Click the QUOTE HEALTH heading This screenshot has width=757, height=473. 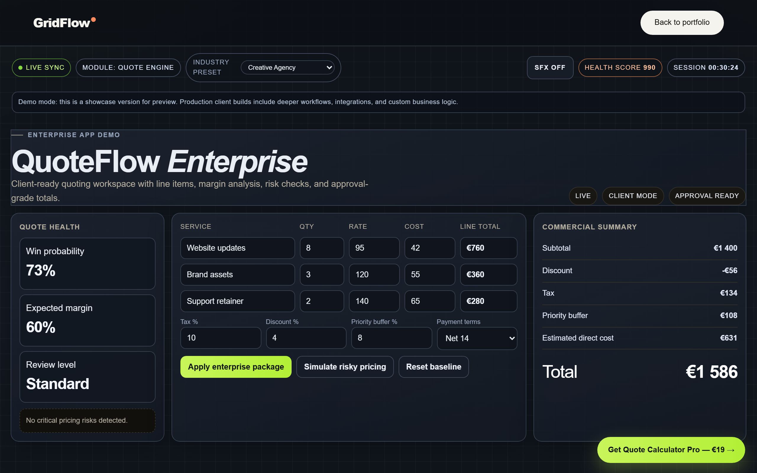coord(49,227)
